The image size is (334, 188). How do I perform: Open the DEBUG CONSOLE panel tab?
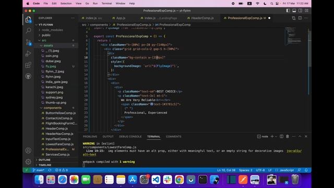[130, 136]
